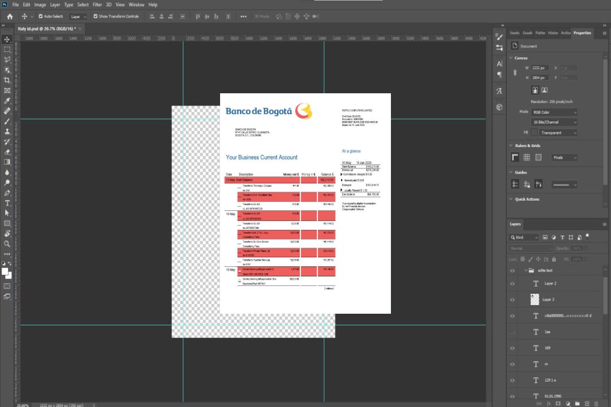Click the Create new group folder icon
This screenshot has width=611, height=407.
pos(577,404)
